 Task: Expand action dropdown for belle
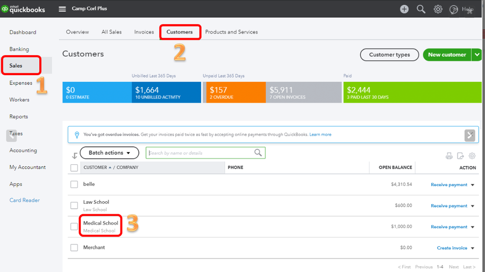pyautogui.click(x=473, y=185)
